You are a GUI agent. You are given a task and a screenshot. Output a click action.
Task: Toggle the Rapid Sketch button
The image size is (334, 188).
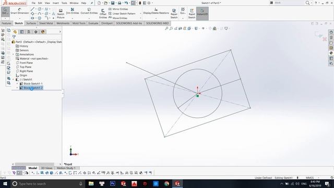click(x=192, y=14)
